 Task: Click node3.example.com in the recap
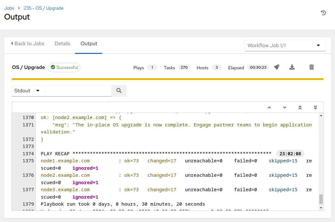point(65,190)
